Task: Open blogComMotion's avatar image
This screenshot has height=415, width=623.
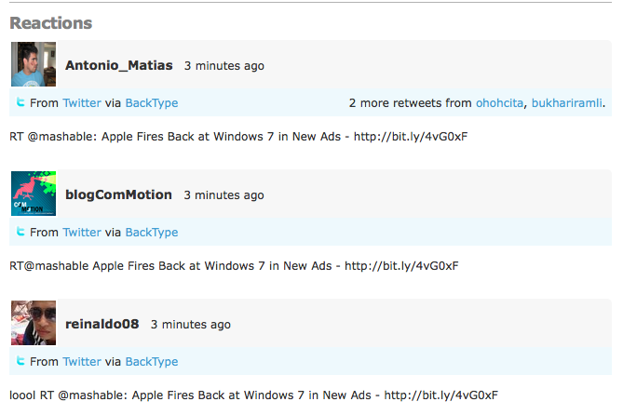Action: tap(33, 194)
